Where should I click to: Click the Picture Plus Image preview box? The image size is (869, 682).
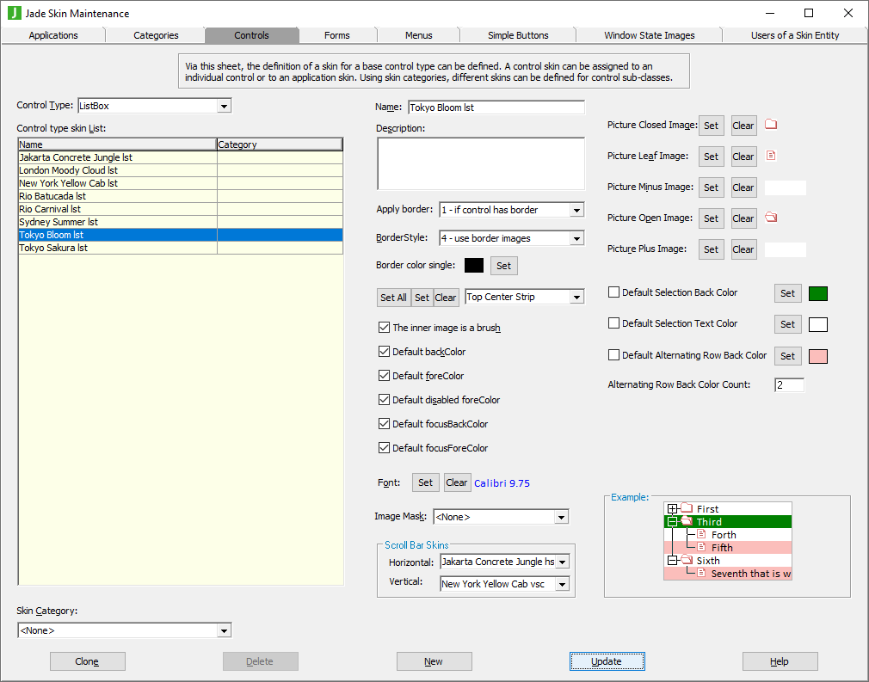tap(785, 249)
